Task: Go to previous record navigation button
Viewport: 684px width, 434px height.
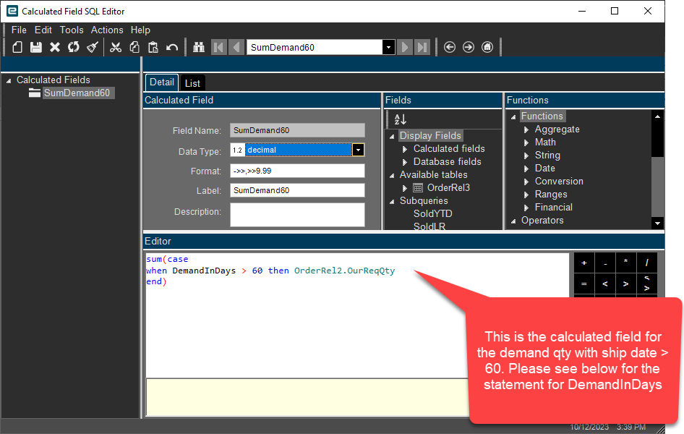Action: pos(236,47)
